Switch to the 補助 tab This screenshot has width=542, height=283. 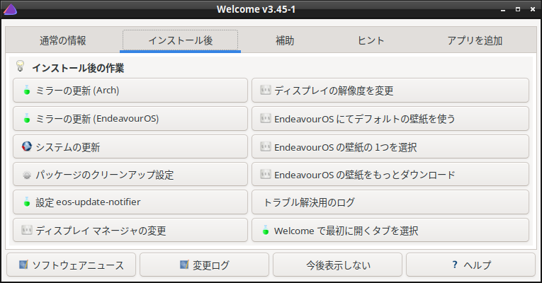point(285,40)
